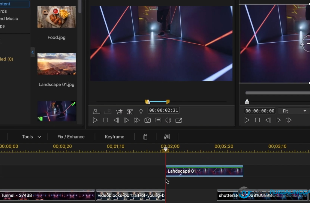Image resolution: width=310 pixels, height=203 pixels.
Task: Go to next frame in right preview
Action: pos(278,120)
